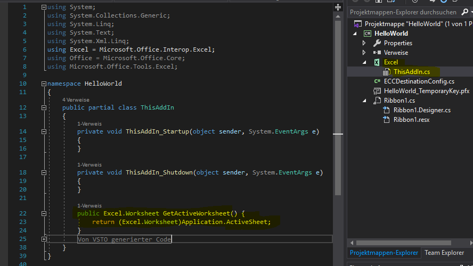Open the "4 Verweise" CodeLens link

click(x=76, y=99)
